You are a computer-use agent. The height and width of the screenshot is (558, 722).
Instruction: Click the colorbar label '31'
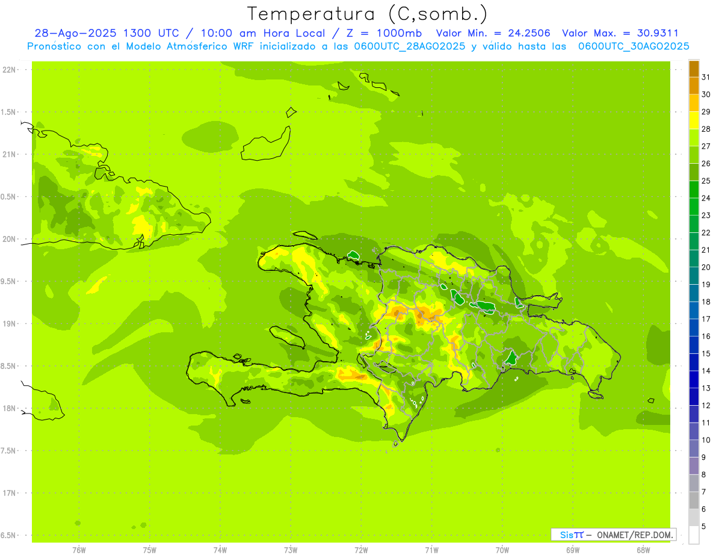(706, 77)
